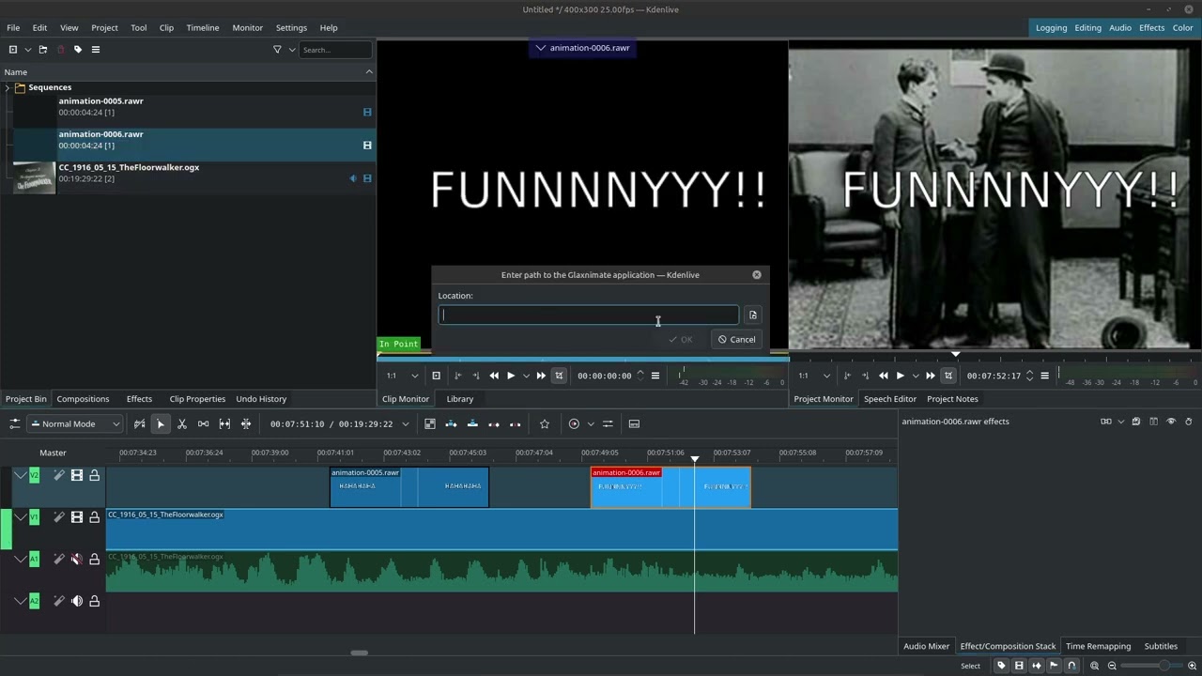Click the mix clips icon in timeline toolbar

pos(430,423)
